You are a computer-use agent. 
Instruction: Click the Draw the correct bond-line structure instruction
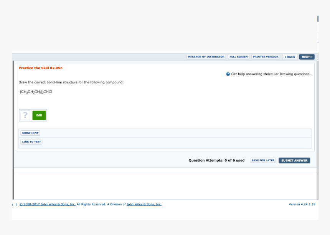point(71,82)
